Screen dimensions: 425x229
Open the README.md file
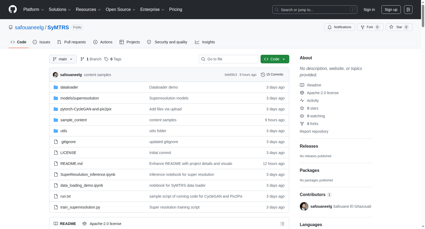click(x=71, y=164)
